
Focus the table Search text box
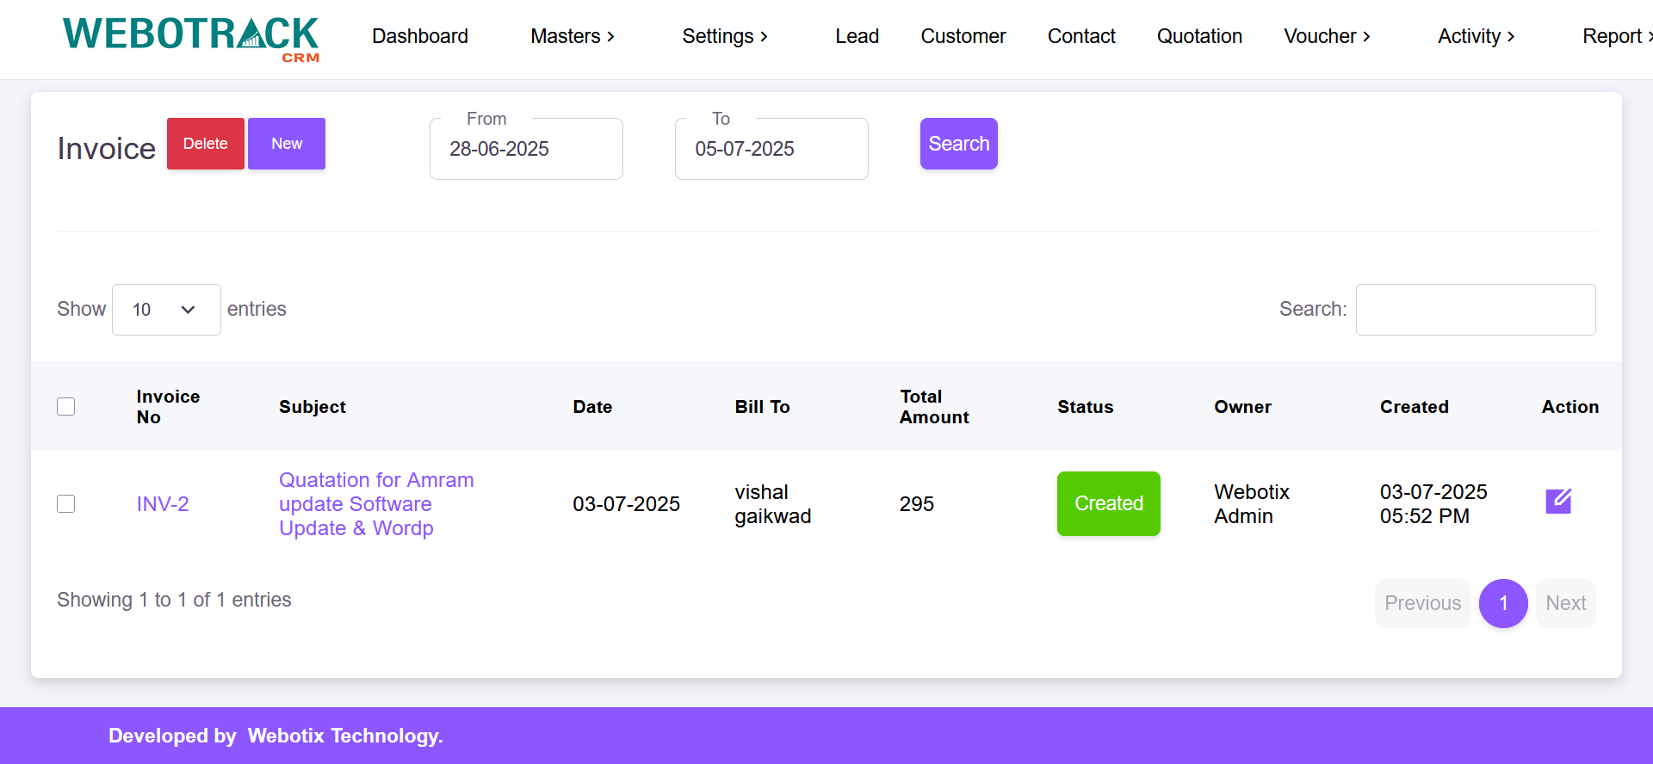1475,310
